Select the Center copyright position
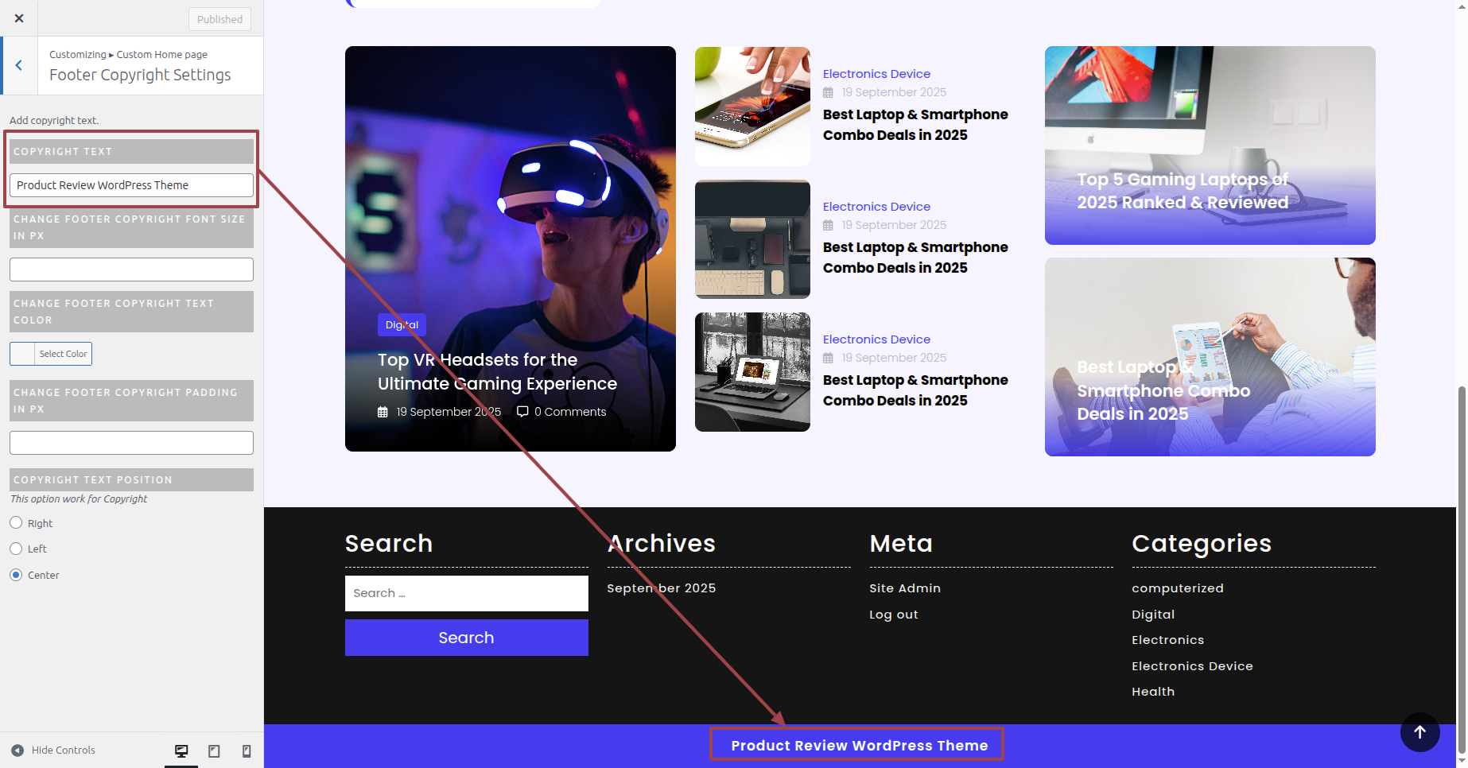 (x=16, y=575)
